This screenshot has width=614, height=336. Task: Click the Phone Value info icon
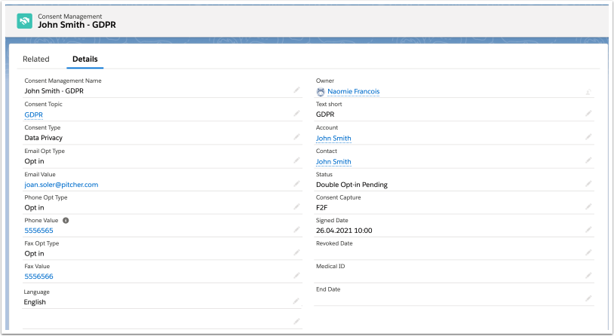[x=66, y=220]
